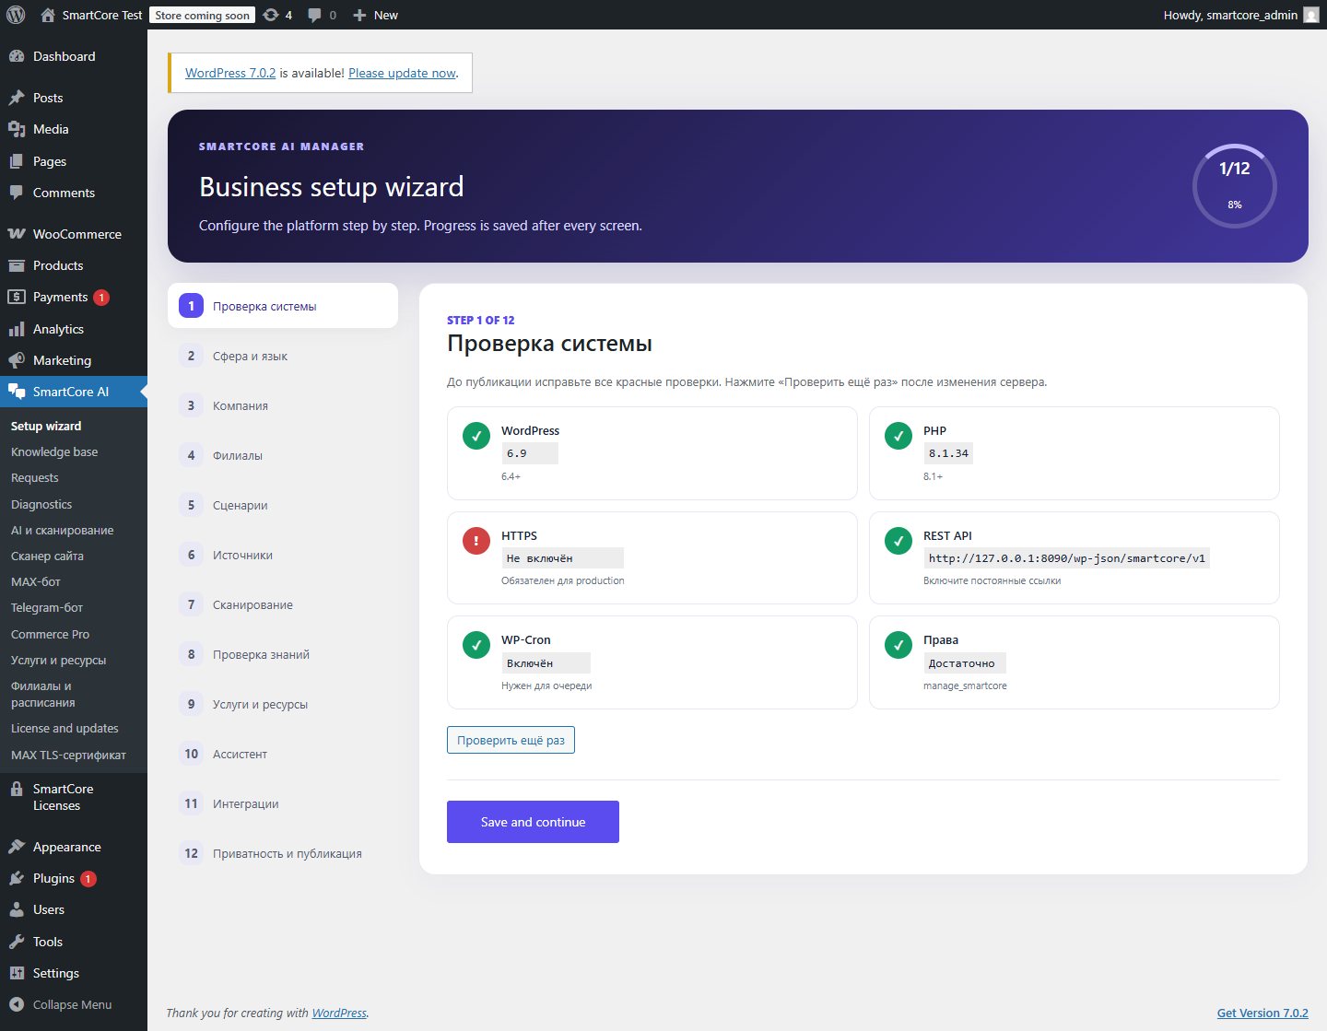Click the Tools wrench icon
This screenshot has width=1327, height=1031.
(17, 942)
